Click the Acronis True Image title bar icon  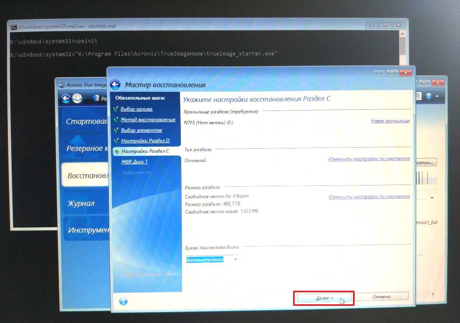point(61,85)
